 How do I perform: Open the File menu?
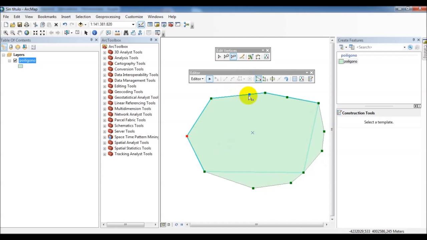6,17
